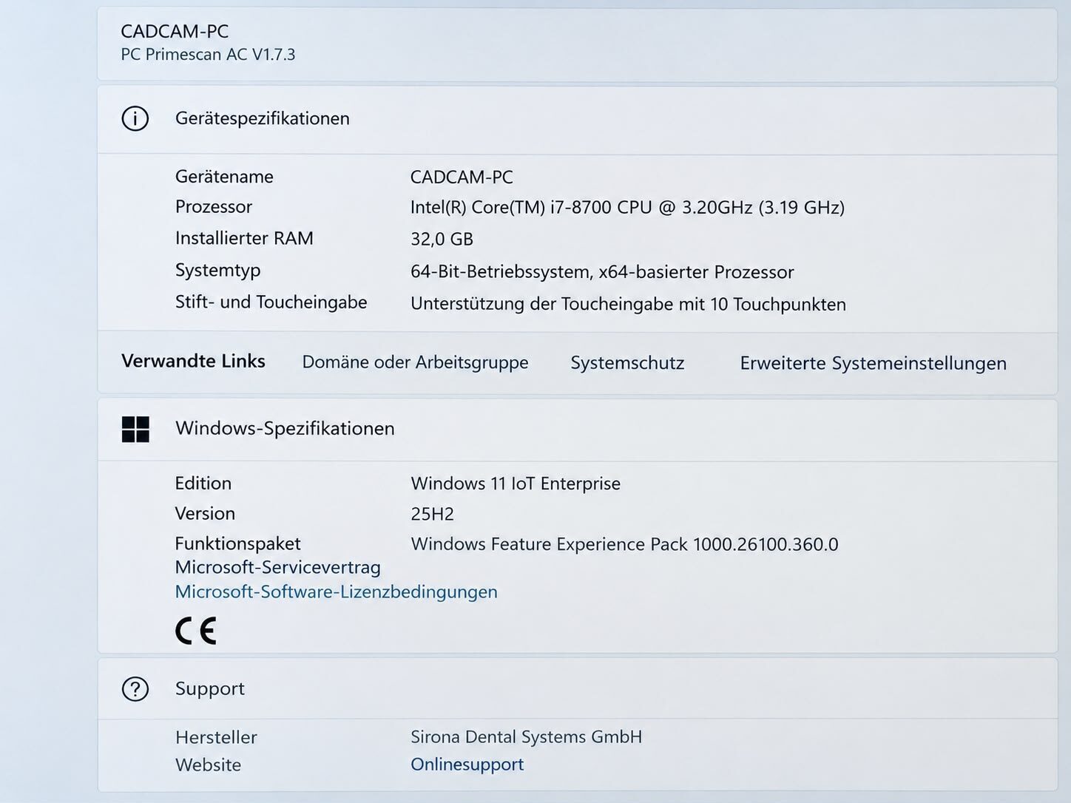
Task: Open the Microsoft-Servicevertrag link
Action: pos(277,567)
